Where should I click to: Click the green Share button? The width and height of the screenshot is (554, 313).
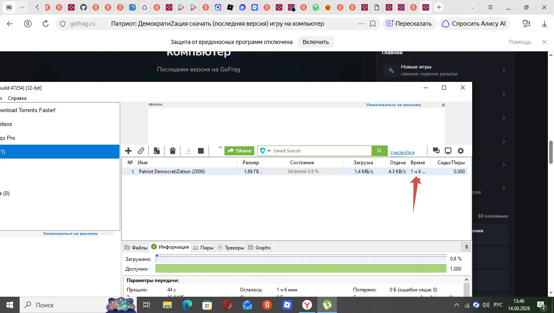[x=239, y=151]
